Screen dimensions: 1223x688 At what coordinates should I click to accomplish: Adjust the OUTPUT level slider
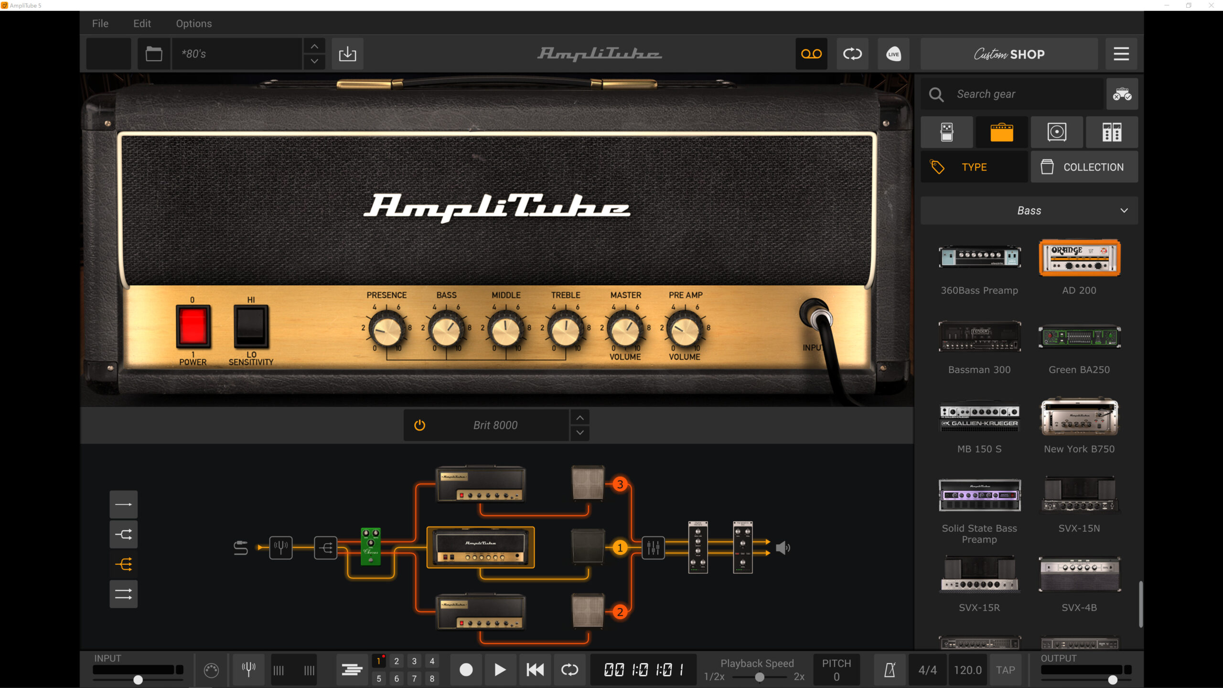coord(1113,680)
